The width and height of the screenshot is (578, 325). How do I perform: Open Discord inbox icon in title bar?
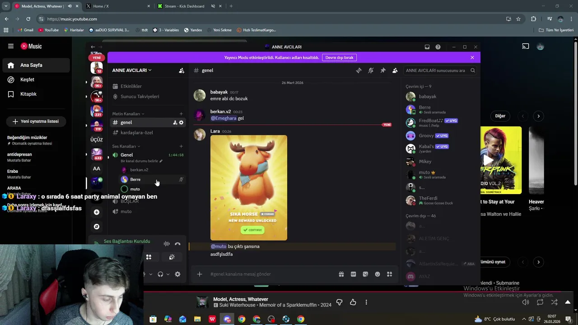coord(427,47)
